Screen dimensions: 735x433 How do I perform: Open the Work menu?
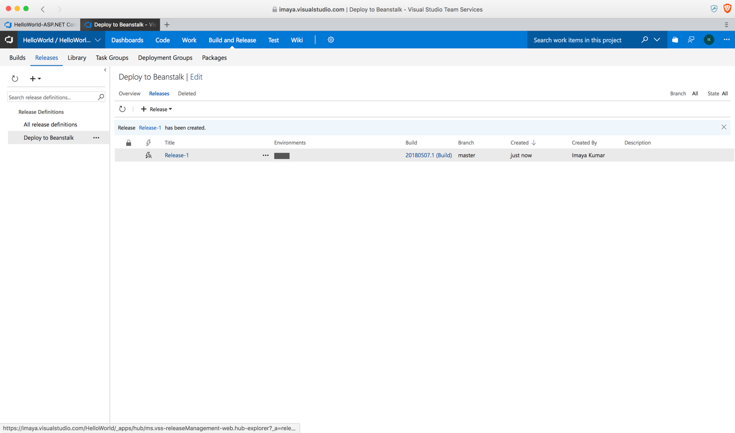click(x=189, y=40)
